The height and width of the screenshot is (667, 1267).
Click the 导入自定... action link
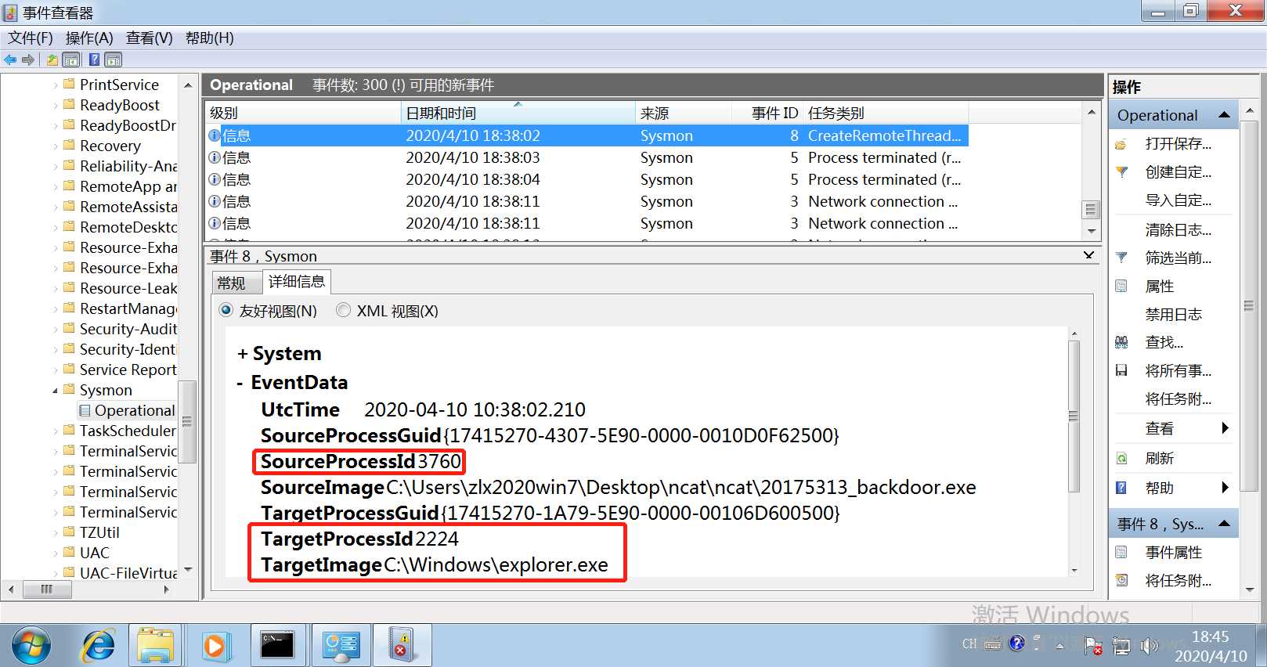[1178, 200]
